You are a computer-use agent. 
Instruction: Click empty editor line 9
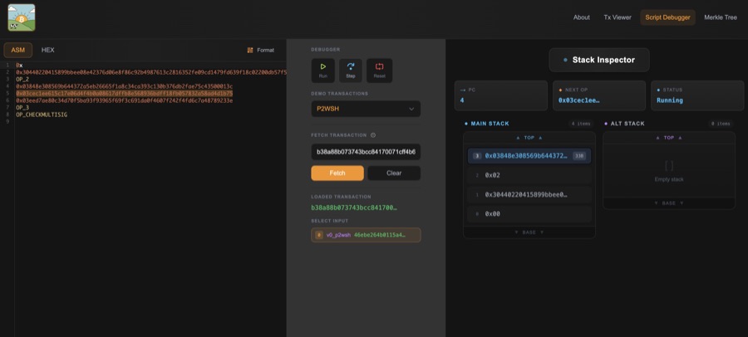(x=150, y=122)
